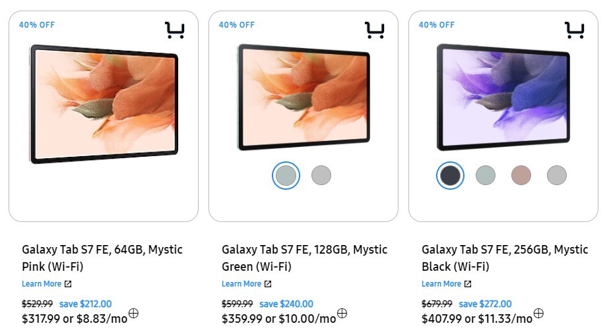Select black color swatch on 256GB tablet
Image resolution: width=607 pixels, height=336 pixels.
click(x=450, y=175)
